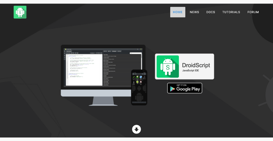Click the green android icon in banner
Image resolution: width=273 pixels, height=141 pixels.
click(168, 67)
